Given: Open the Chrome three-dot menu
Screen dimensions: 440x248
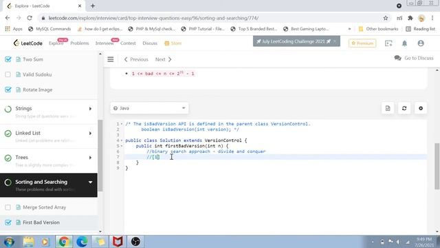Looking at the screenshot, I should tap(432, 18).
